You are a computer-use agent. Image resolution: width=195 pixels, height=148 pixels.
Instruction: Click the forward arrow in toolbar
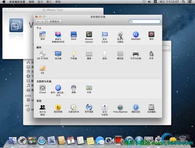tap(43, 21)
